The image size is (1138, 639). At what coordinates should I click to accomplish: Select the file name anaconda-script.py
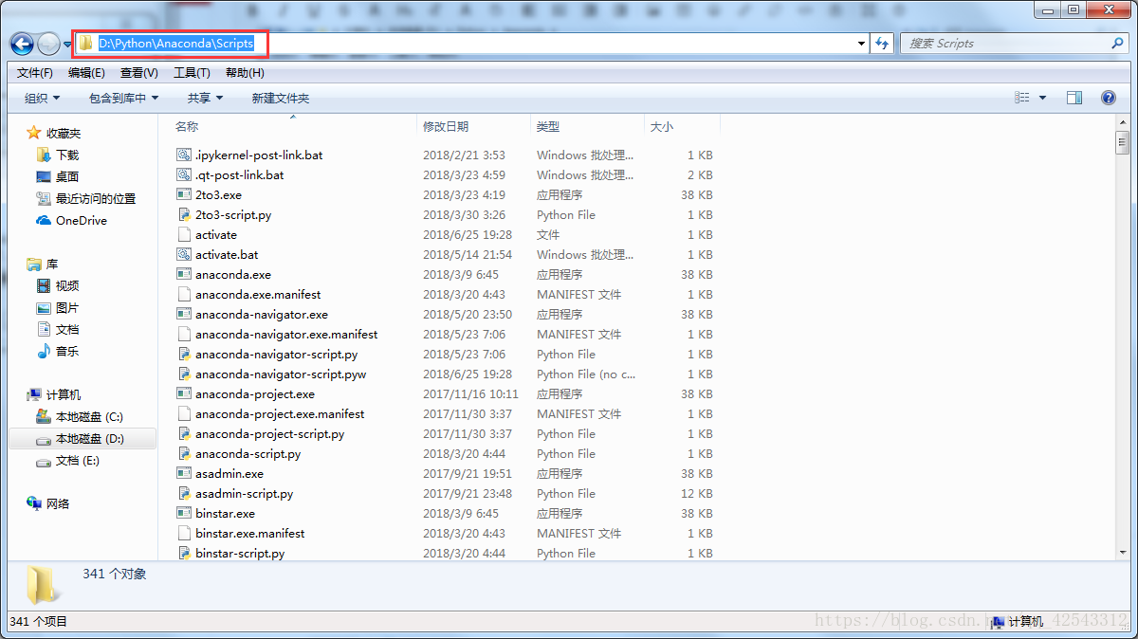point(248,453)
